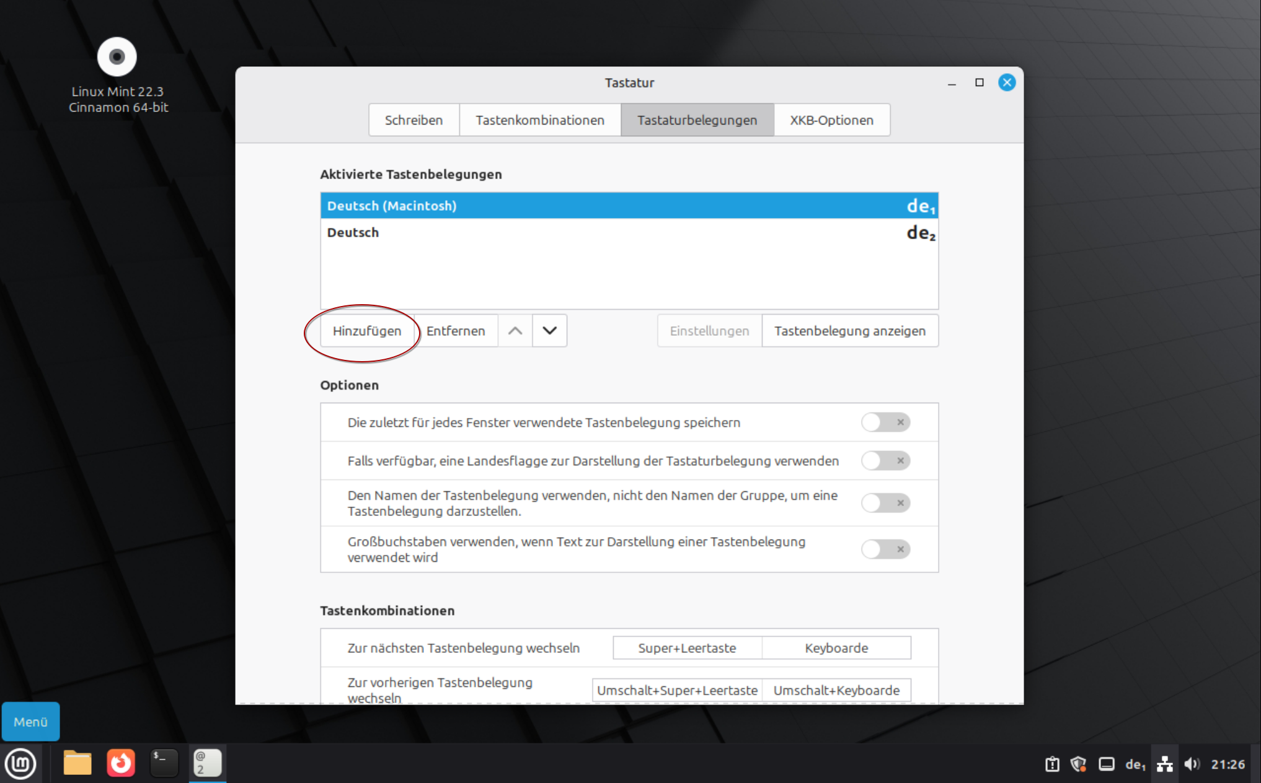This screenshot has height=783, width=1261.
Task: Click the down chevron to reorder layouts
Action: coord(549,330)
